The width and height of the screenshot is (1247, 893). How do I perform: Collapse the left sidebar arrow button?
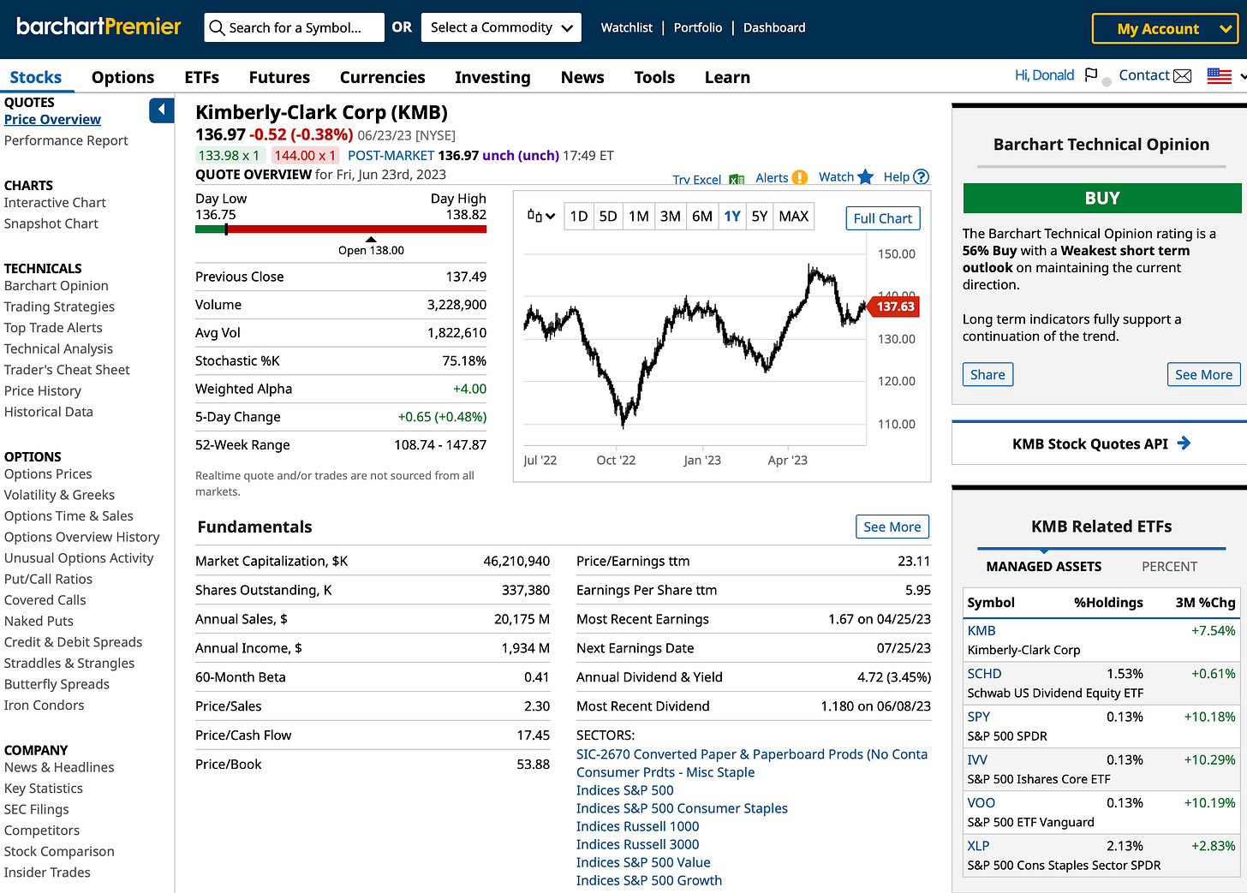[x=162, y=110]
